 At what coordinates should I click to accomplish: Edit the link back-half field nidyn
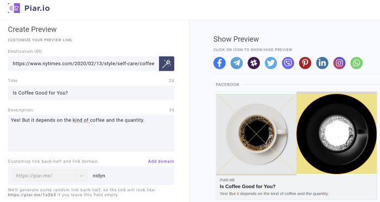click(x=131, y=175)
